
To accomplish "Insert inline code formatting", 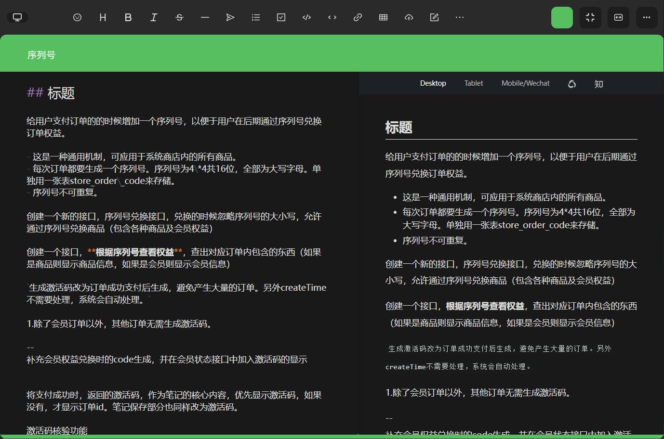I will [332, 17].
